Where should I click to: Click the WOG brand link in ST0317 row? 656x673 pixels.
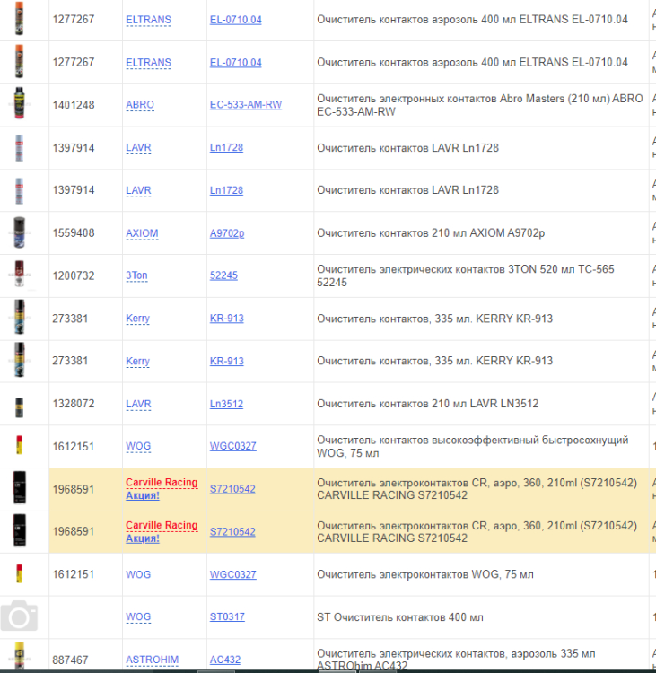pos(138,617)
